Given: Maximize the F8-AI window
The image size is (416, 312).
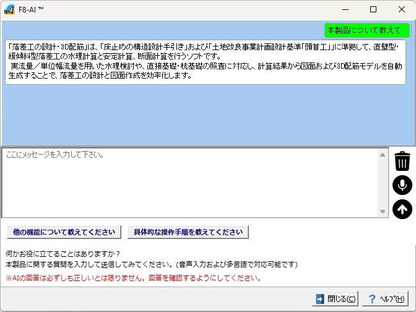Looking at the screenshot, I should click(373, 10).
